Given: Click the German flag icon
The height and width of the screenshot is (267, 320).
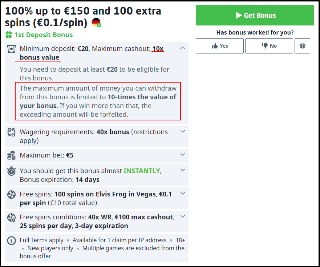Looking at the screenshot, I should 96,23.
